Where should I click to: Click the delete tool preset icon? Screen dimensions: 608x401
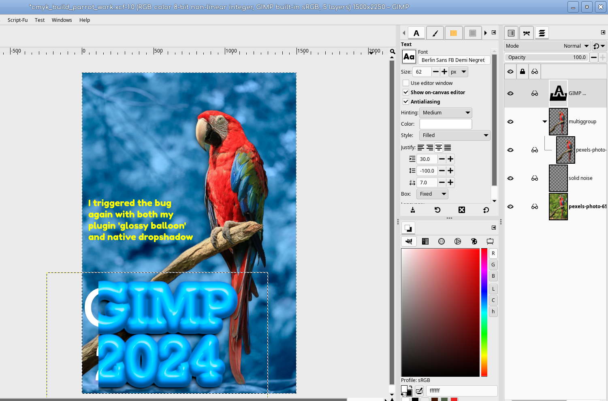point(462,210)
